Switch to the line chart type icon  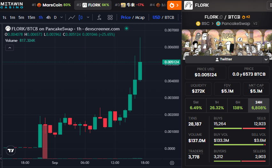tap(72, 17)
